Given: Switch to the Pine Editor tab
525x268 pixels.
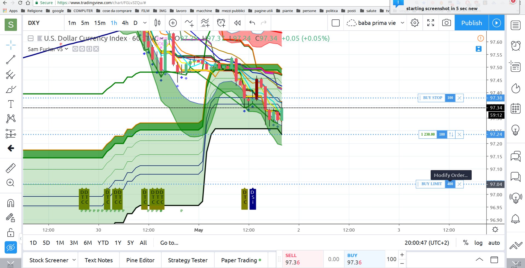Looking at the screenshot, I should pyautogui.click(x=140, y=260).
